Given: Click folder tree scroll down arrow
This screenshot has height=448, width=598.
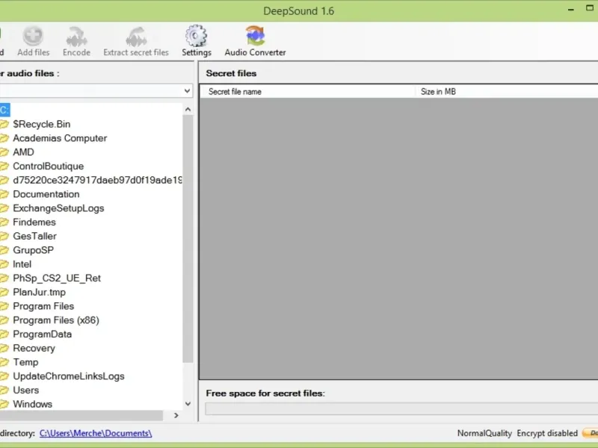Looking at the screenshot, I should click(188, 403).
